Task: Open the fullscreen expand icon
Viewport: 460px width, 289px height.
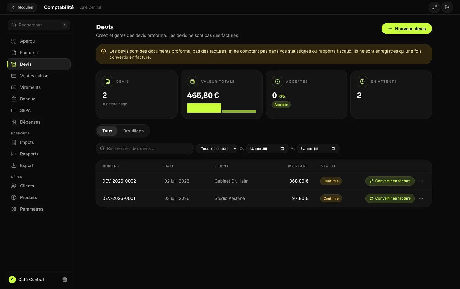Action: 434,7
